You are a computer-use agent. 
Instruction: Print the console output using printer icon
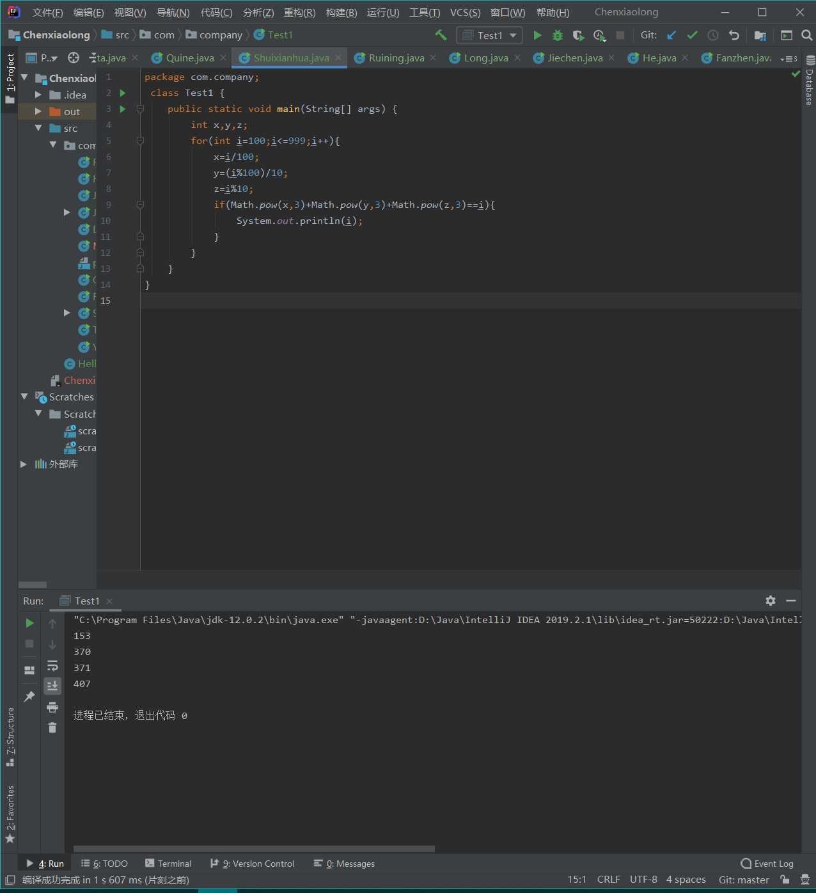[52, 707]
